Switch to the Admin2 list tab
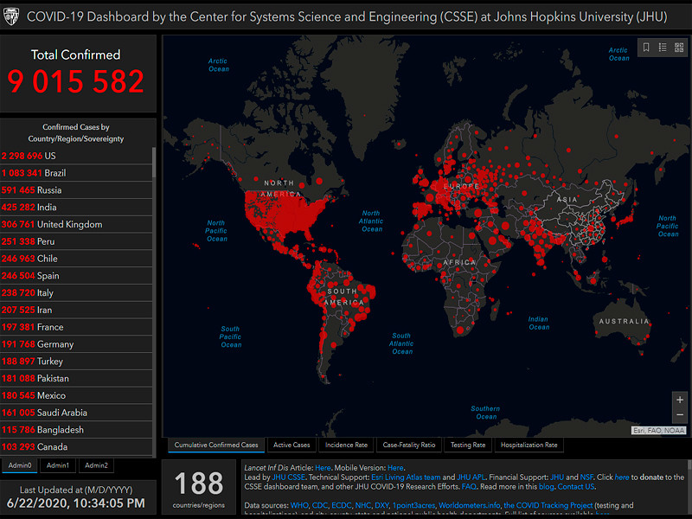This screenshot has width=692, height=519. 96,465
